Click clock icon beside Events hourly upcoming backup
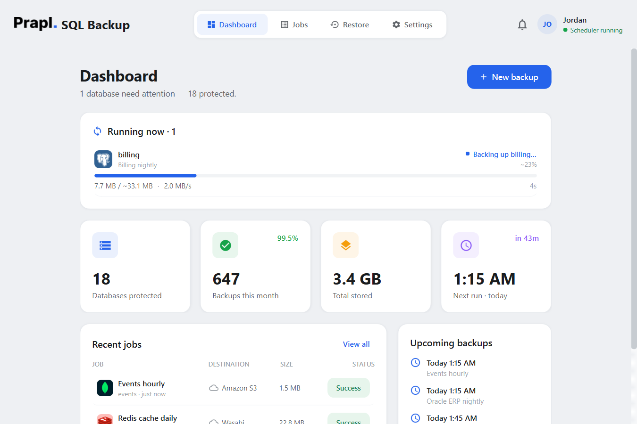The image size is (637, 424). tap(415, 363)
